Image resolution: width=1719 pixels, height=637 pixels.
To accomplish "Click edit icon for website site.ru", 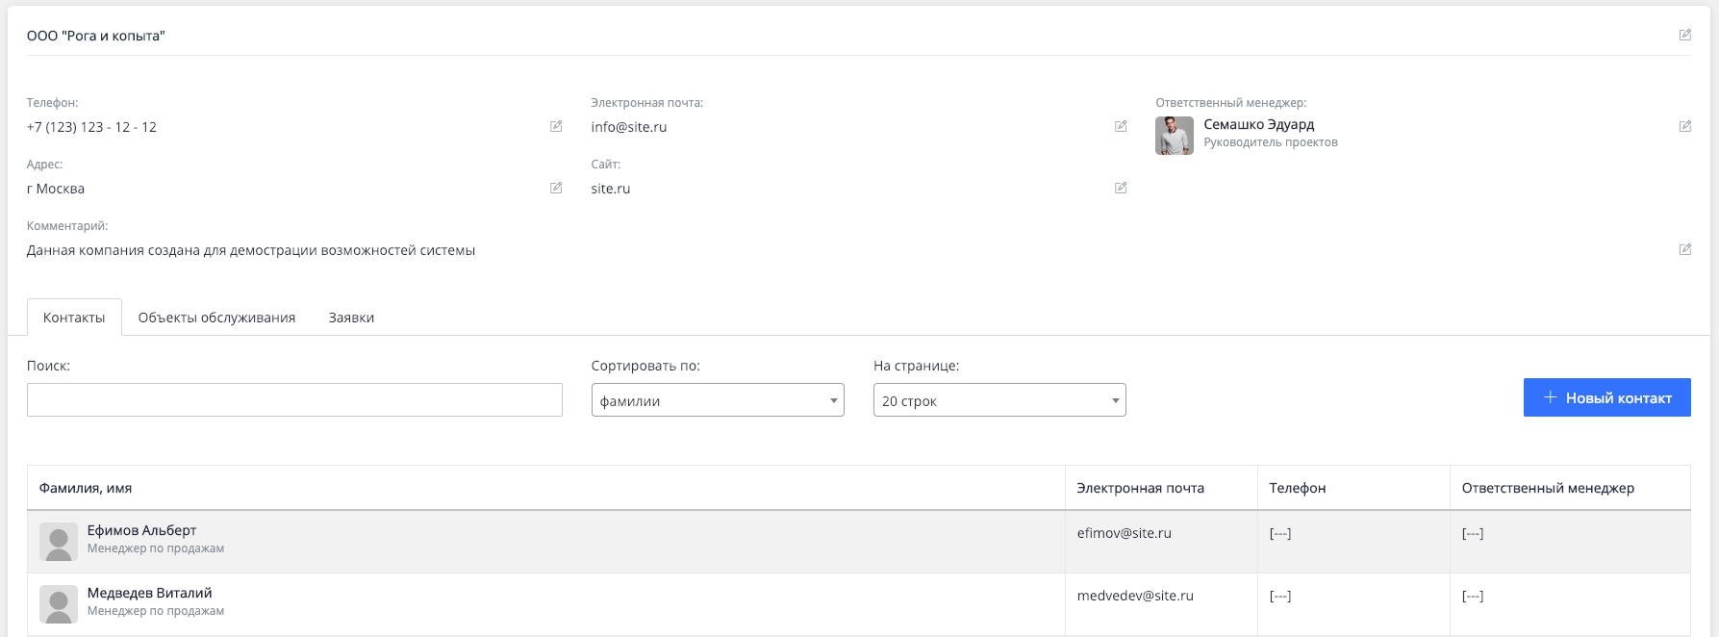I will [x=1121, y=188].
